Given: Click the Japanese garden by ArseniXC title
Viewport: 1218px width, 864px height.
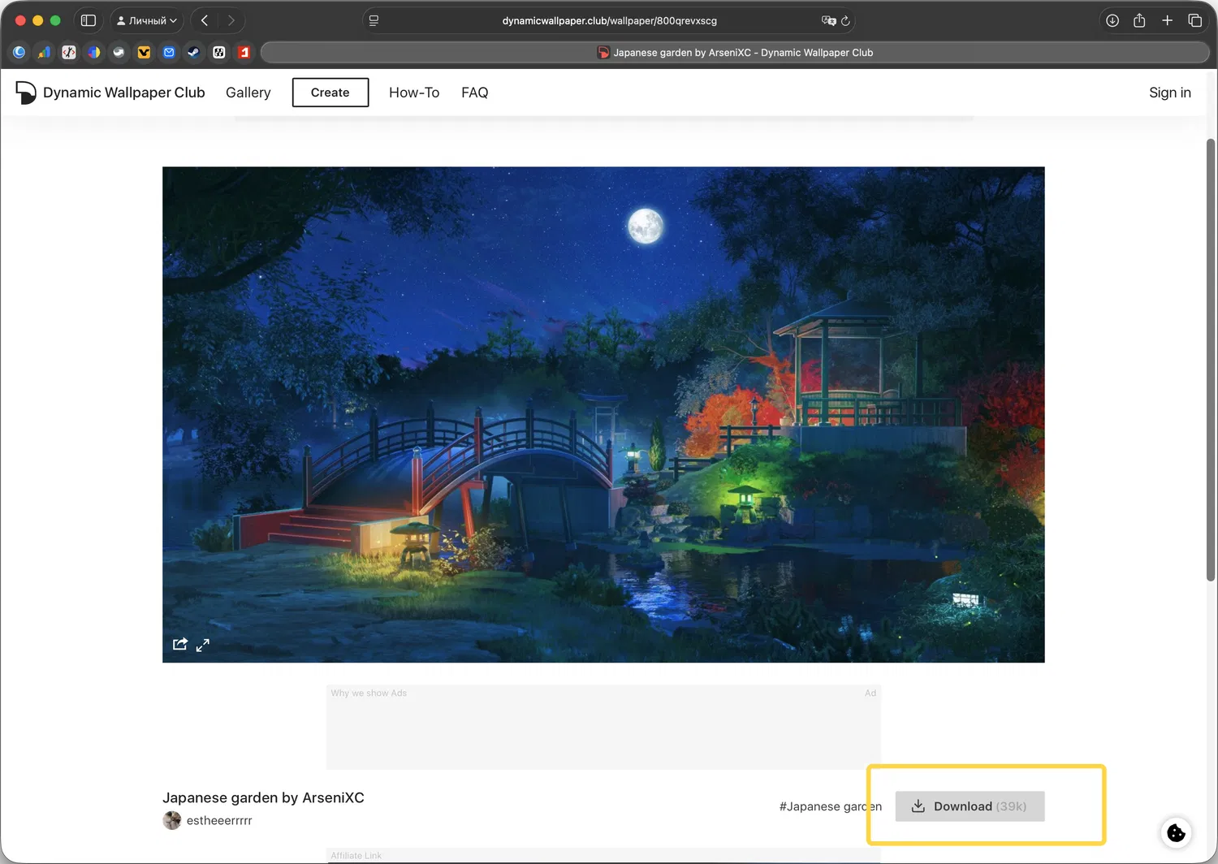Looking at the screenshot, I should click(x=263, y=797).
